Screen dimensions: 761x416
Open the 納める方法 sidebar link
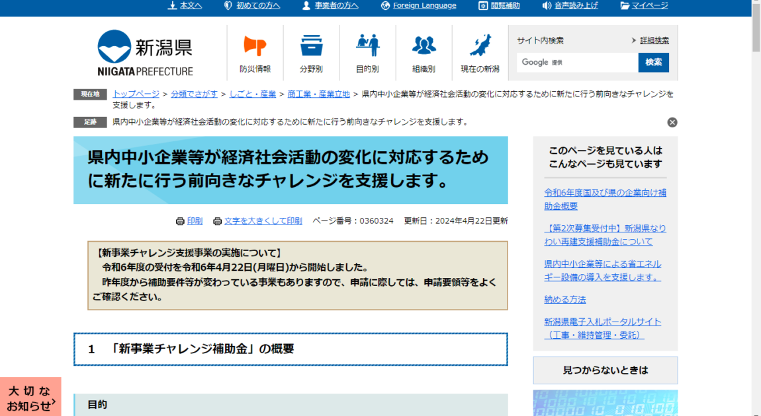click(564, 299)
